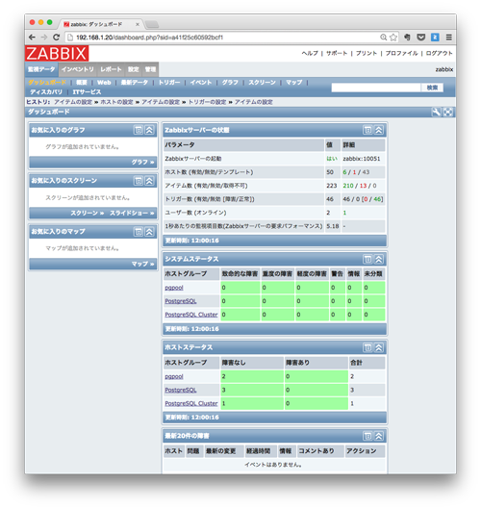Select the 監視データ main tab

41,69
